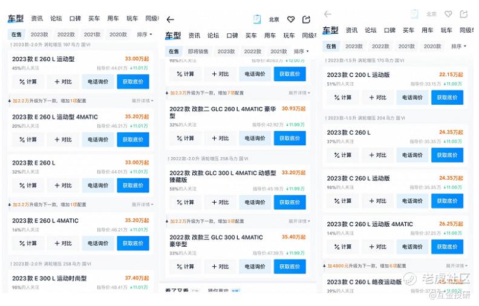Expand 展开详情 above GLC 260 L 豪华型
479x306 pixels.
[x=299, y=93]
